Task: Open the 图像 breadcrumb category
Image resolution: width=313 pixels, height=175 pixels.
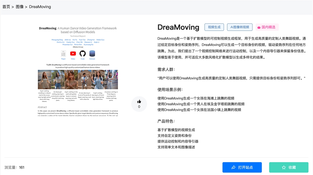Action: click(20, 7)
